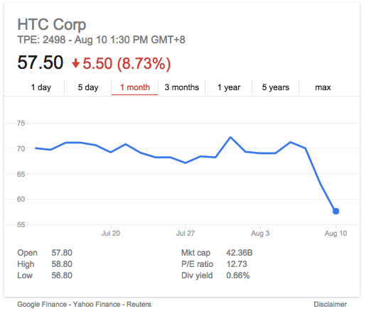Screen dimensions: 366x311
Task: Select the 1 day tab
Action: click(x=41, y=87)
